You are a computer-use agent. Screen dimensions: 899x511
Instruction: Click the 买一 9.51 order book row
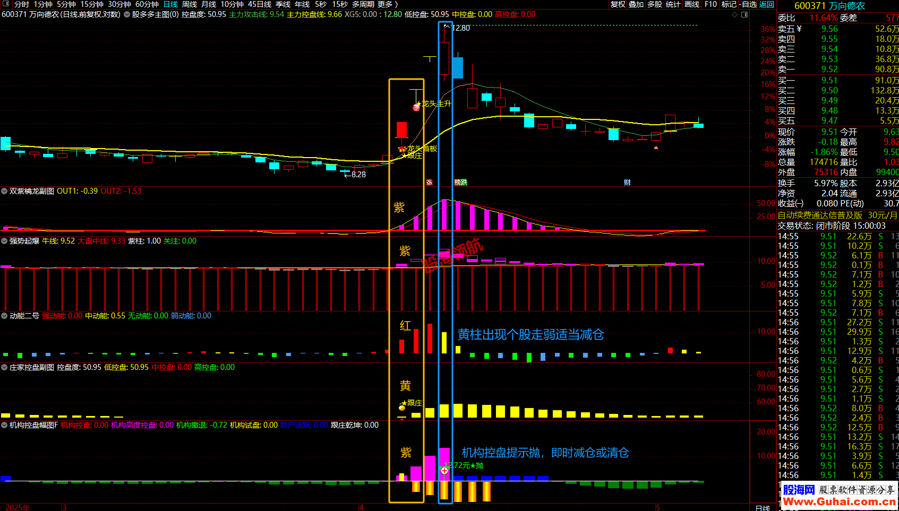[x=838, y=81]
